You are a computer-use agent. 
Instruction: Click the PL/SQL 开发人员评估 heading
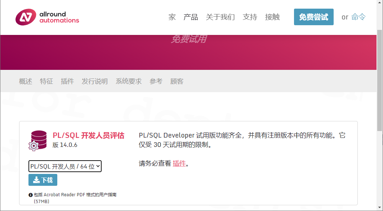coord(88,135)
